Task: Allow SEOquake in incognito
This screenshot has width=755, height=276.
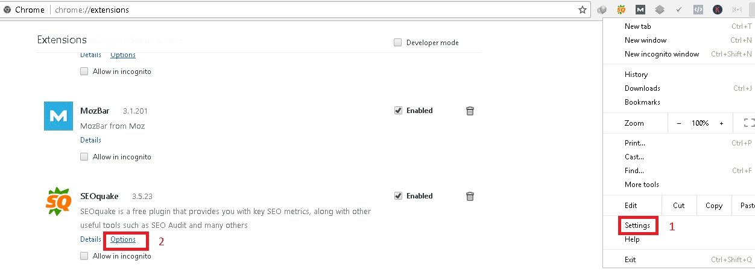Action: (x=84, y=256)
